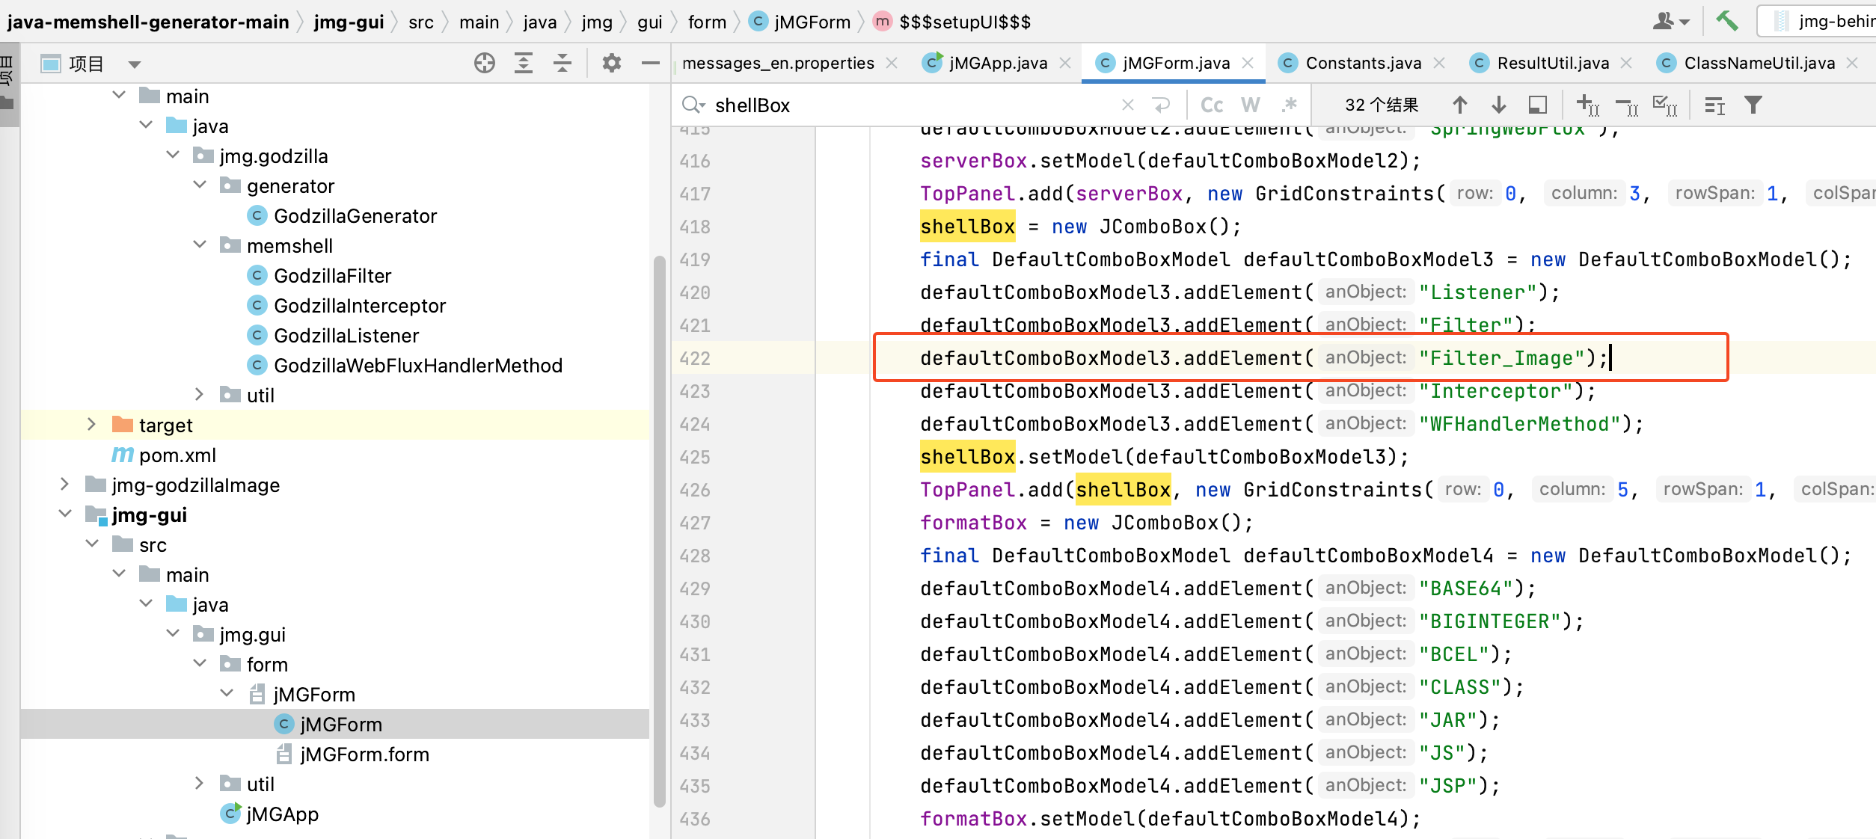The width and height of the screenshot is (1876, 839).
Task: Focus the shellBox search input field
Action: [913, 105]
